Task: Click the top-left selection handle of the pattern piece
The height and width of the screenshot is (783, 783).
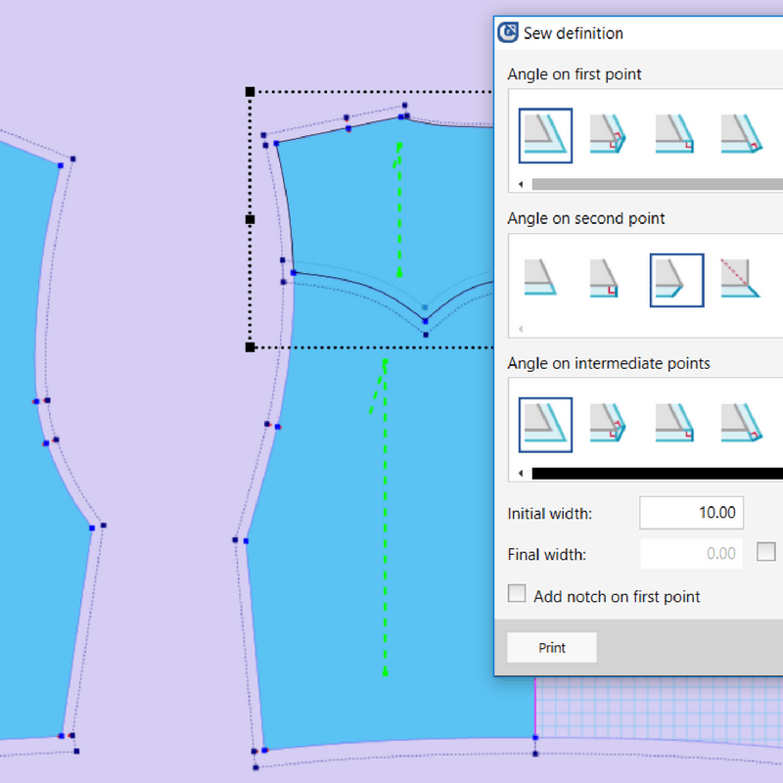Action: click(251, 91)
